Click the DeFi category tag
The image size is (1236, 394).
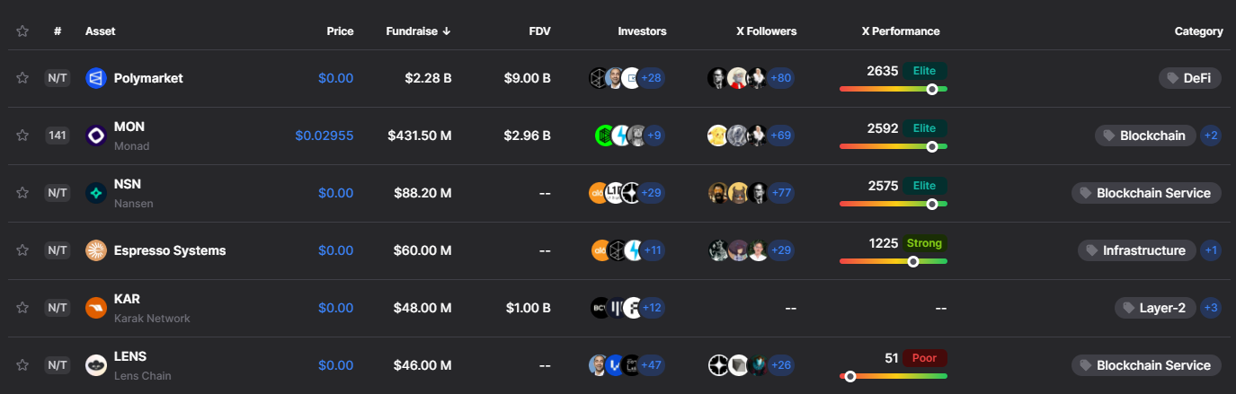click(x=1189, y=78)
